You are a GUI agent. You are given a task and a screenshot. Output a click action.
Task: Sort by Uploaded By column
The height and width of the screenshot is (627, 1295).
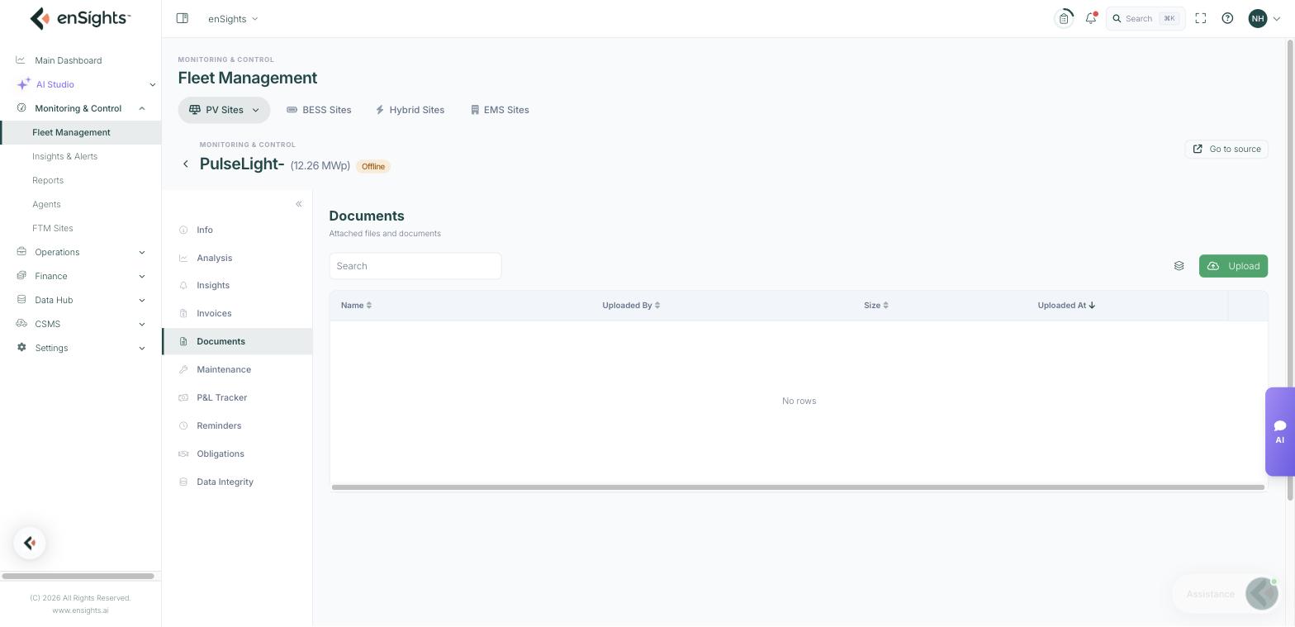[631, 306]
